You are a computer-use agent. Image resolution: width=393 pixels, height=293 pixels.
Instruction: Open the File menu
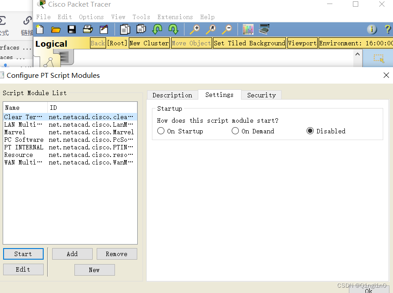43,17
